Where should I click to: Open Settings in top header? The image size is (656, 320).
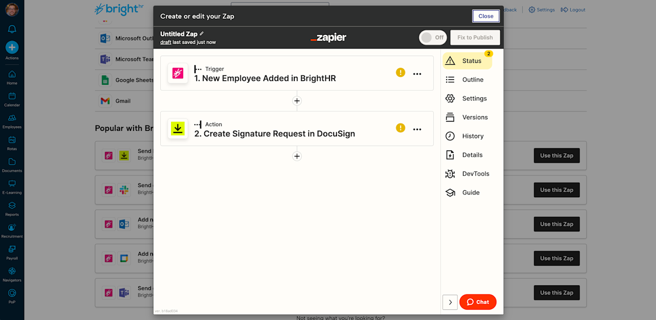[542, 10]
